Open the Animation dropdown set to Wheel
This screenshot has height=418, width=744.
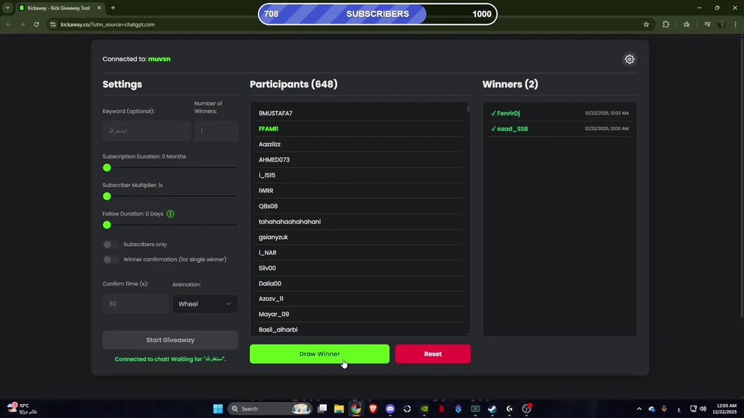click(x=205, y=304)
